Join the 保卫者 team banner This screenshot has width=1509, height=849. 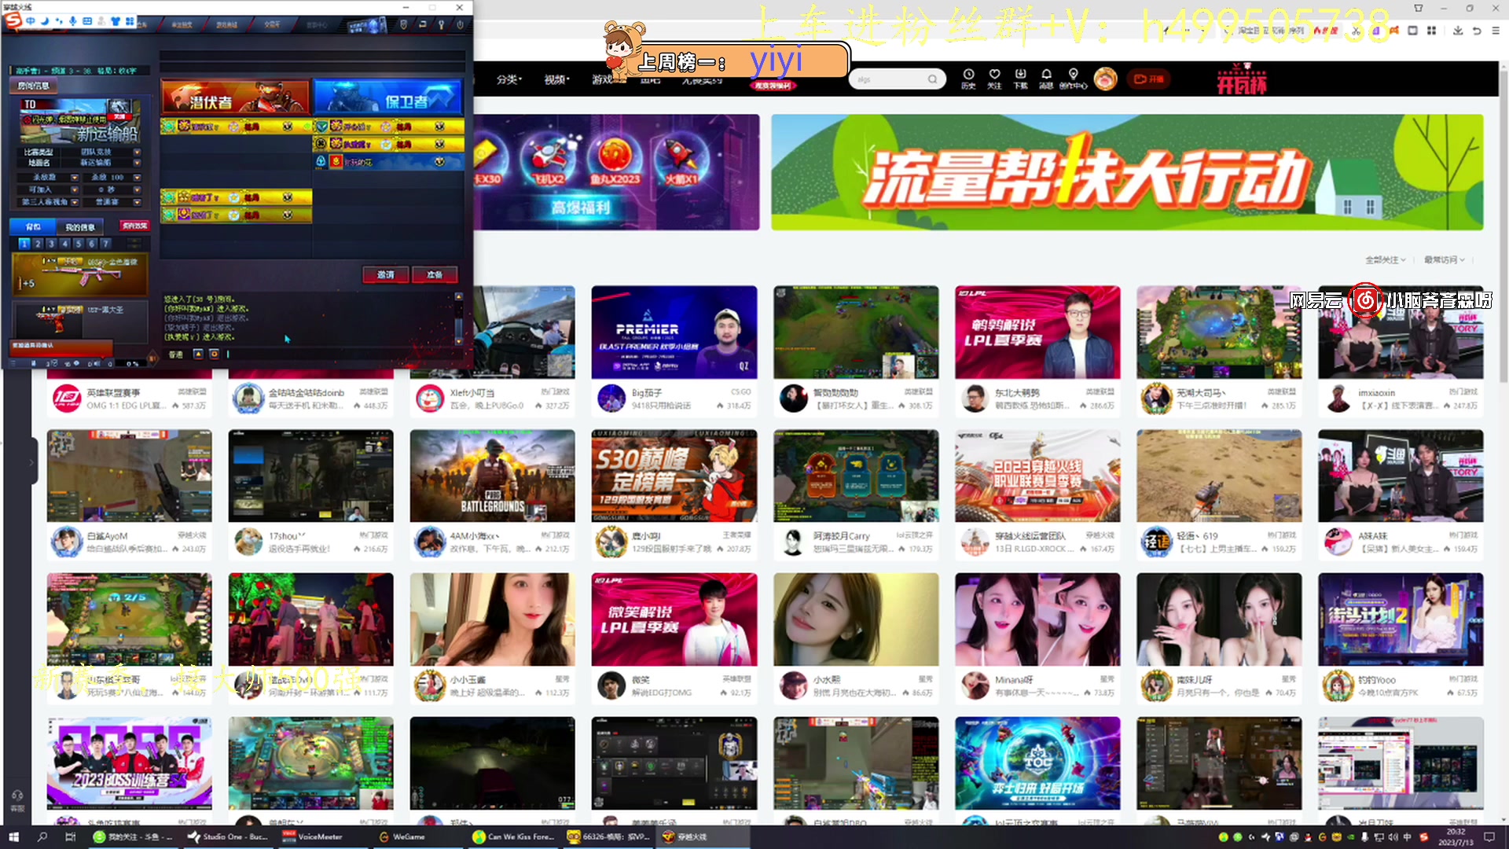point(388,97)
